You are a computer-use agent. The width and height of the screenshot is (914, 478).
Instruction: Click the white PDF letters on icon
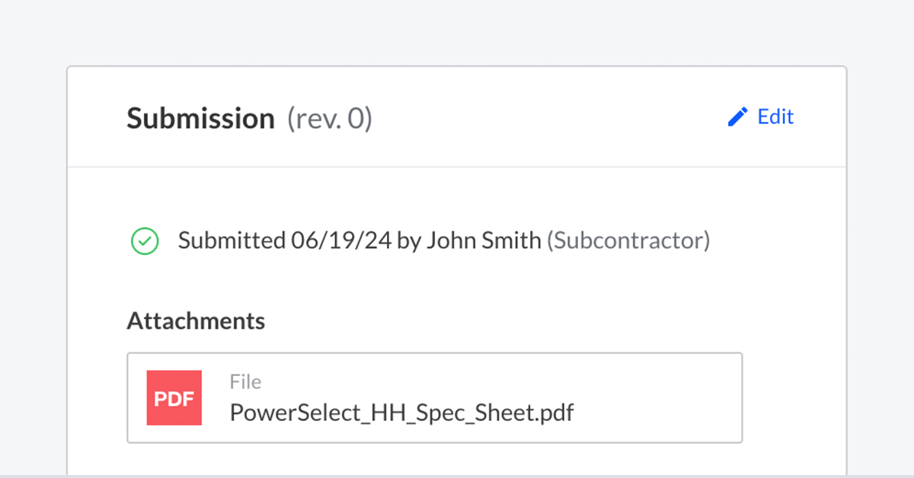point(174,398)
